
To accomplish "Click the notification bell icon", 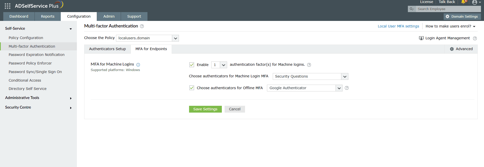I will click(x=463, y=2).
